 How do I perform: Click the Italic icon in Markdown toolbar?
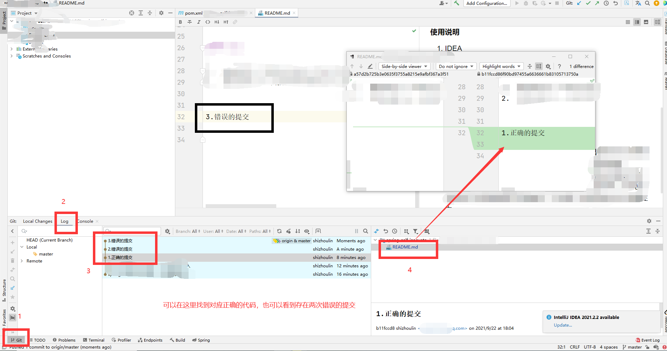click(x=199, y=22)
